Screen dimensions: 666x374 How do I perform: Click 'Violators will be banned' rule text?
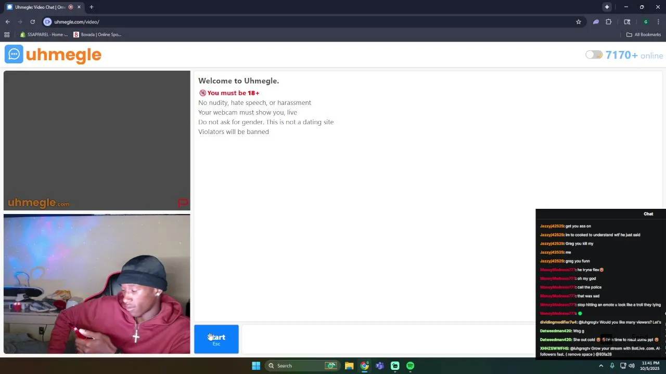234,131
